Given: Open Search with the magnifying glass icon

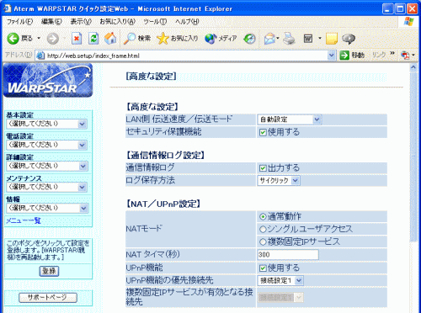Looking at the screenshot, I should [x=130, y=39].
